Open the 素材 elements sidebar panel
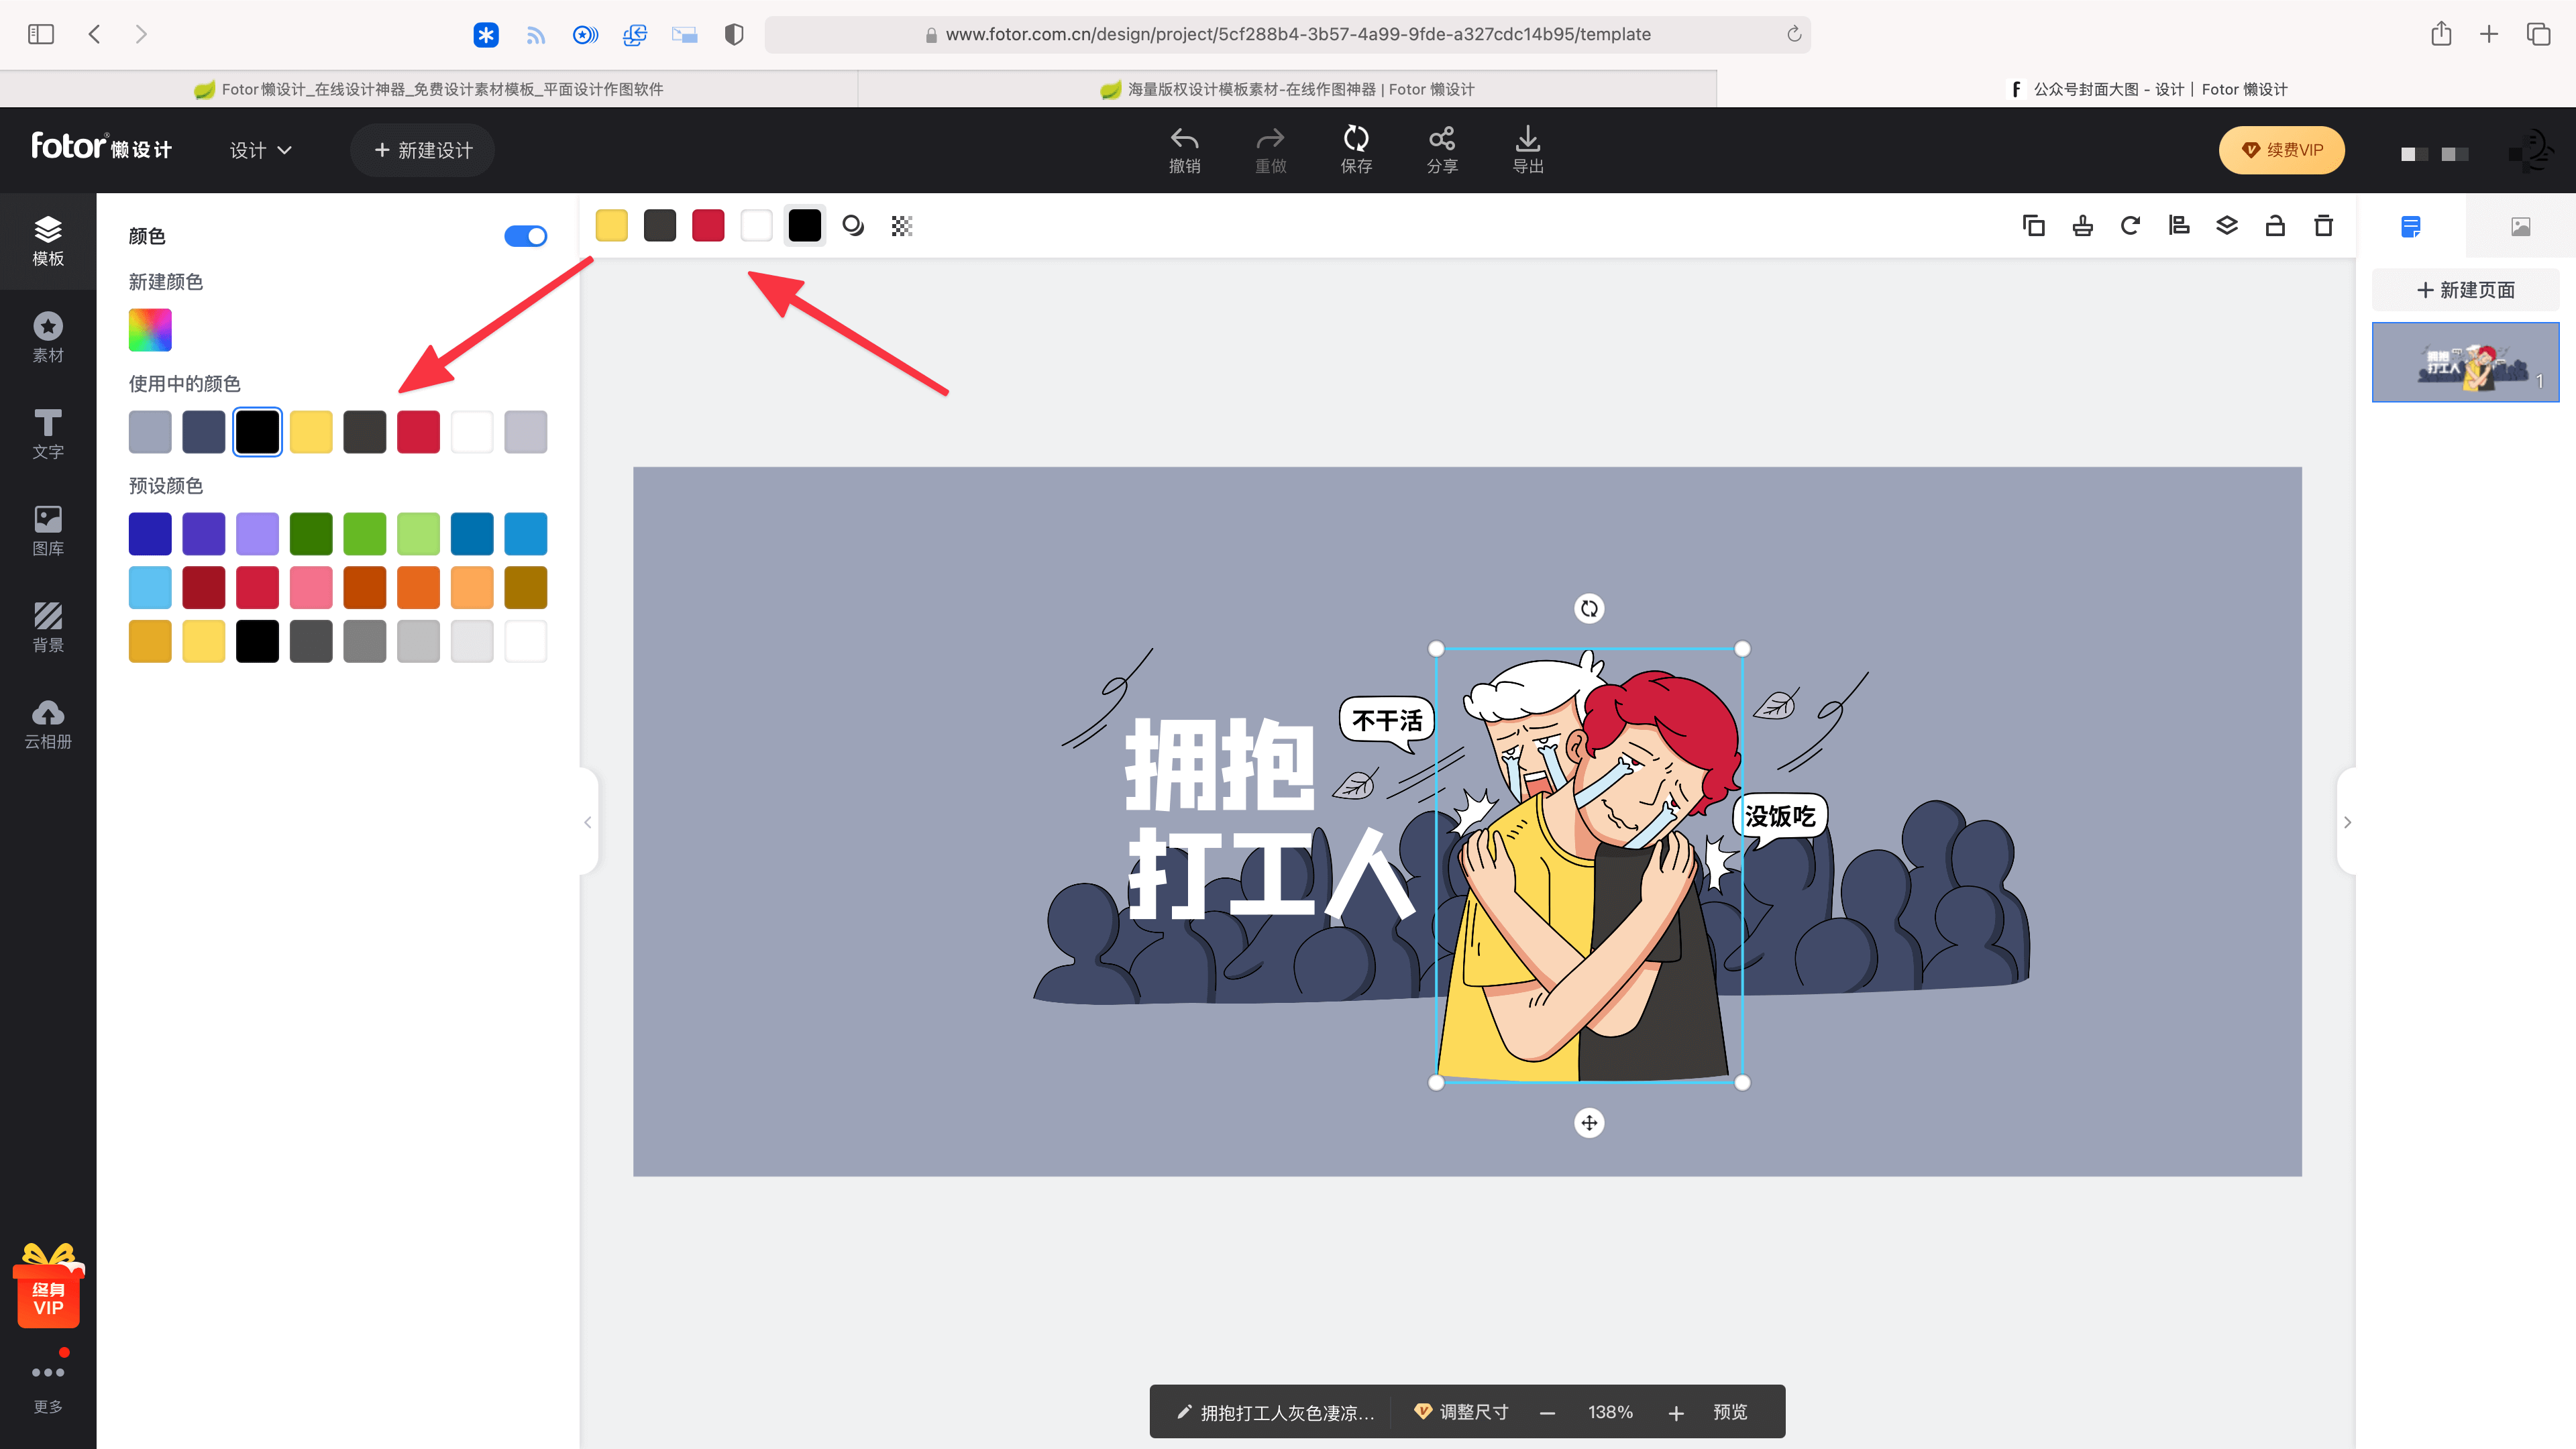Viewport: 2576px width, 1449px height. pos(48,338)
